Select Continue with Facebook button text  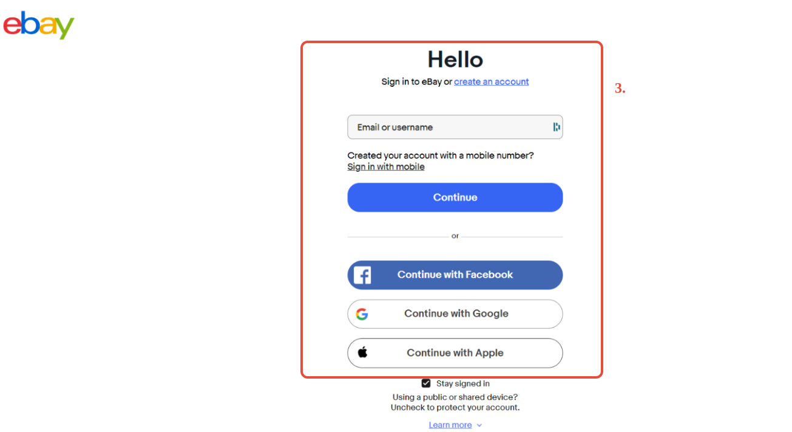[x=455, y=275]
